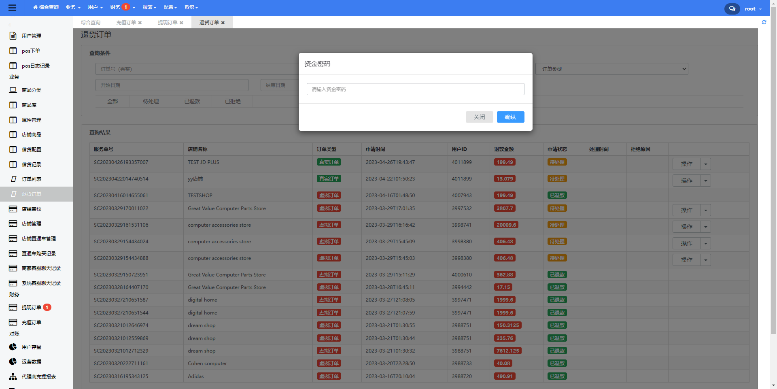The width and height of the screenshot is (777, 389).
Task: Switch to the 综合查询 tab
Action: 91,23
